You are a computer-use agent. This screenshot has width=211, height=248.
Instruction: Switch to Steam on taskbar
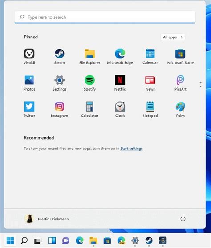(x=149, y=240)
